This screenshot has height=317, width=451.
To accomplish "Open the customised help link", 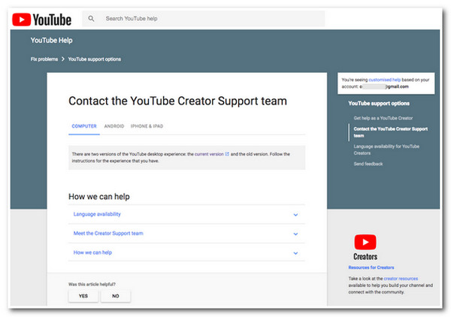I will coord(385,80).
